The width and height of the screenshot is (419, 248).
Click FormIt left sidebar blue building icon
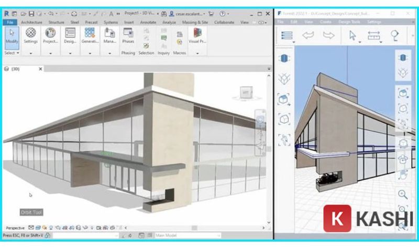tap(284, 58)
